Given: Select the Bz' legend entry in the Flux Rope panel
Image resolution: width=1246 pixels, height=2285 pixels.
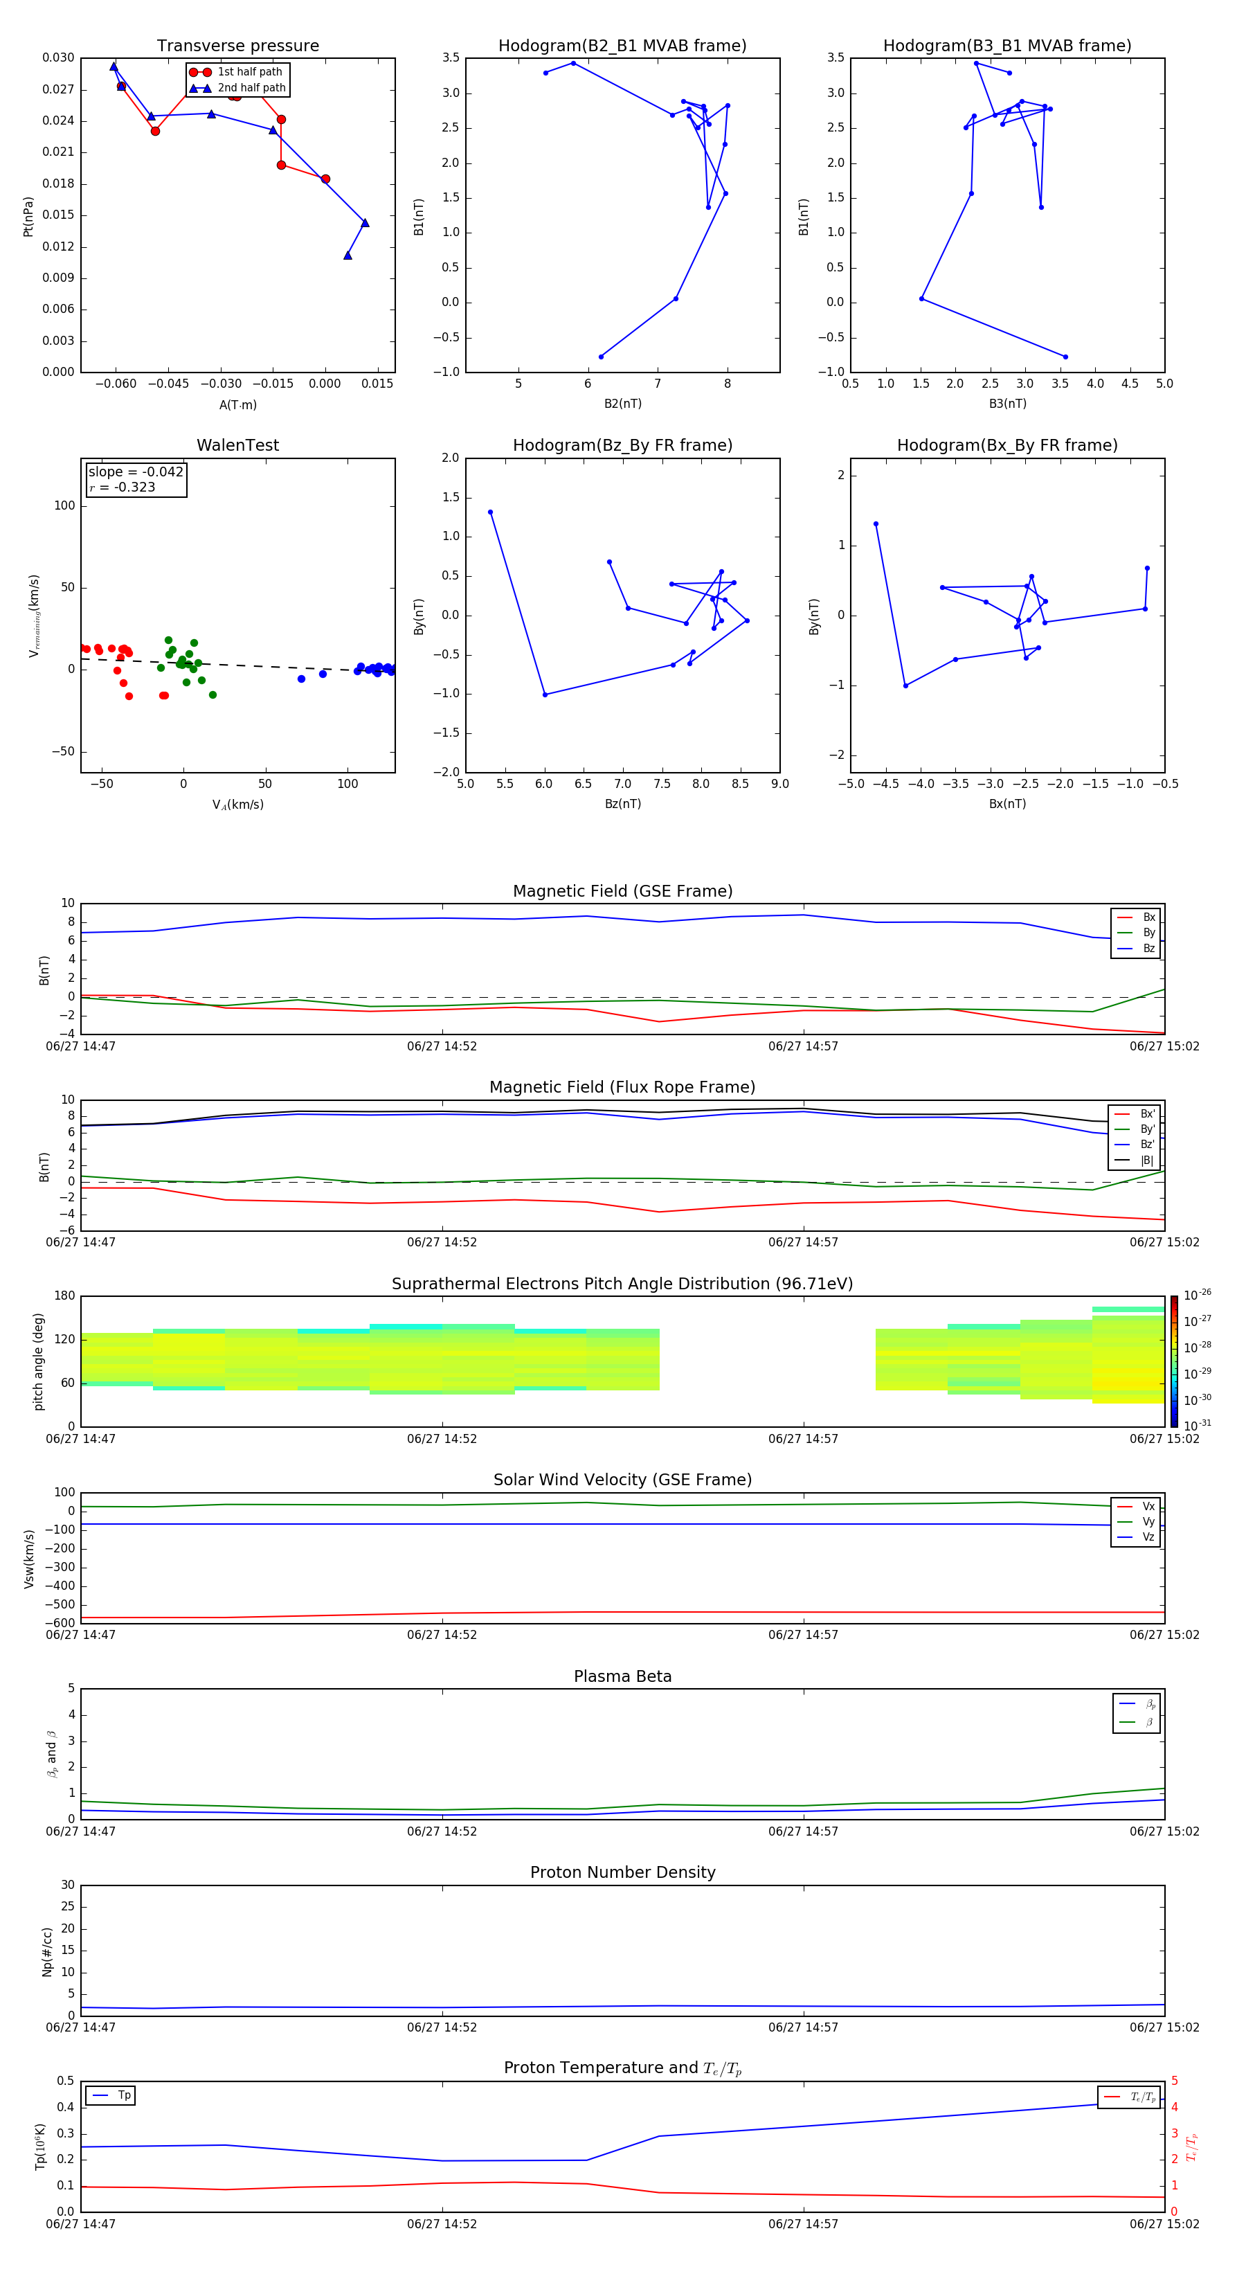Looking at the screenshot, I should (x=1135, y=1145).
